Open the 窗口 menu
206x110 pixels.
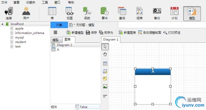click(57, 2)
